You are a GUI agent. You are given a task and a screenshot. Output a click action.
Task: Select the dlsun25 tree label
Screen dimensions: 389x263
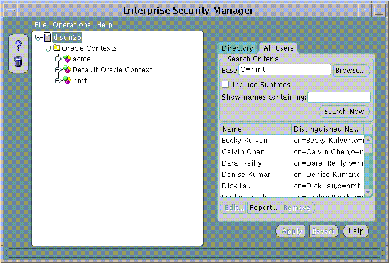(67, 37)
